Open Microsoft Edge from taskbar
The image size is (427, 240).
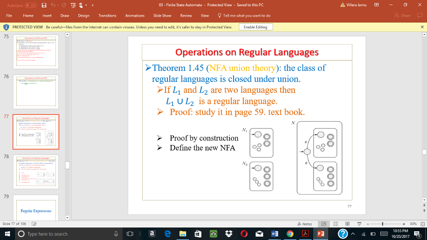coord(167,234)
